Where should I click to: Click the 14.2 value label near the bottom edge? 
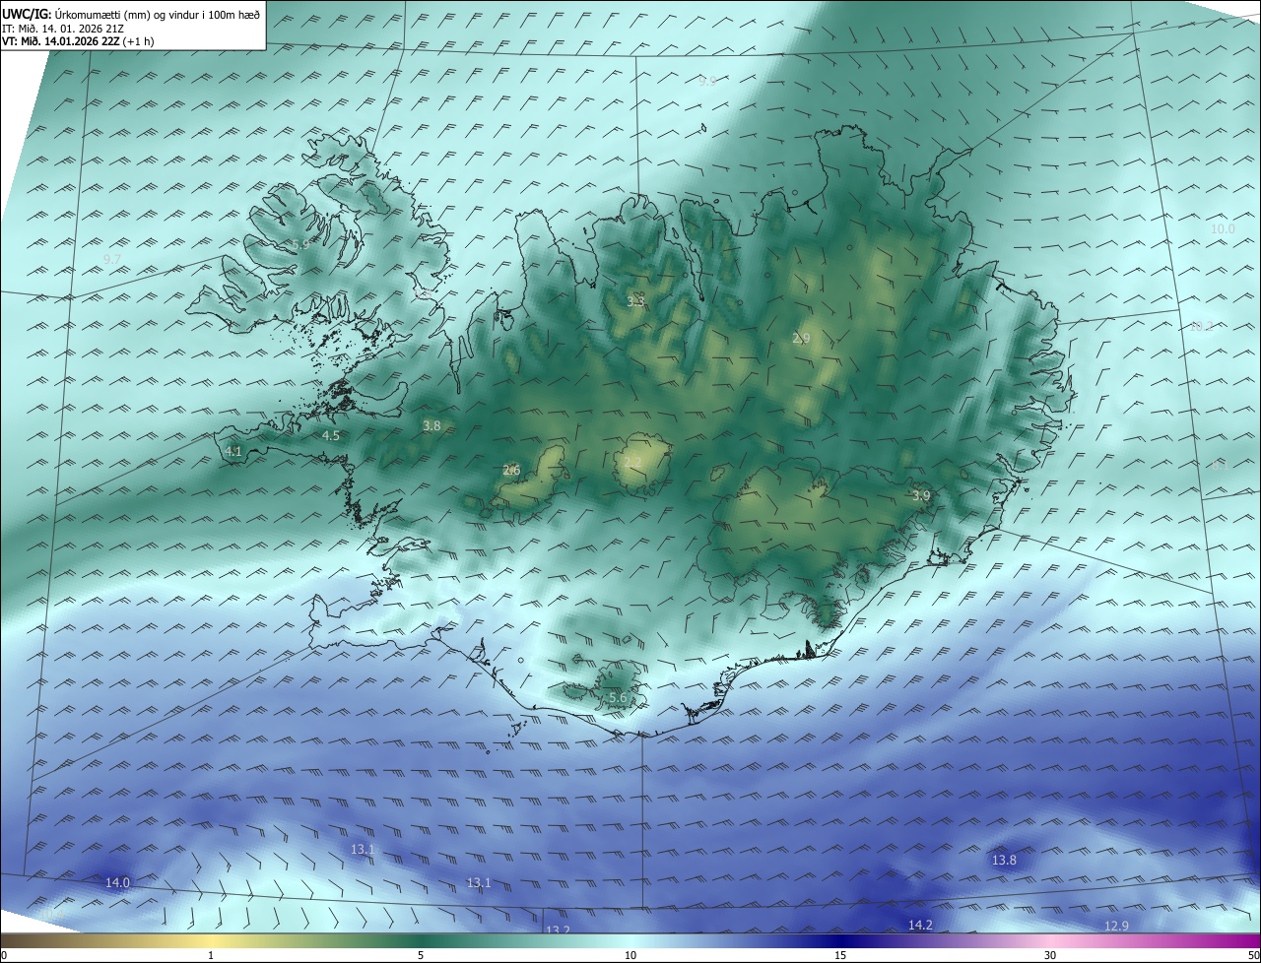[x=920, y=925]
